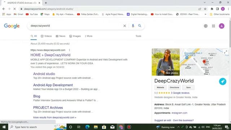Screen dimensions: 231x130
Task: Open the PROJECT Archives sitelink
Action: click(x=48, y=108)
